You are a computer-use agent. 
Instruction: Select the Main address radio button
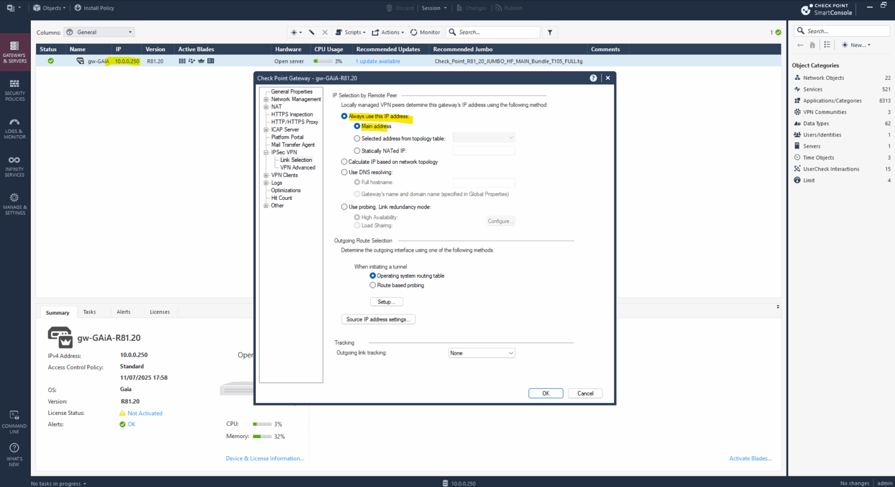[357, 126]
